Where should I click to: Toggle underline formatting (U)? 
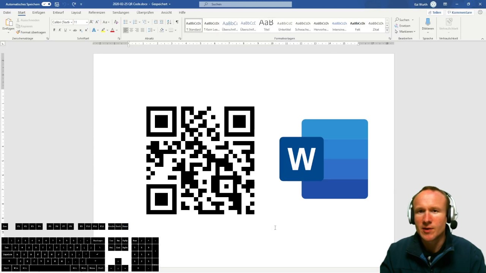[65, 30]
